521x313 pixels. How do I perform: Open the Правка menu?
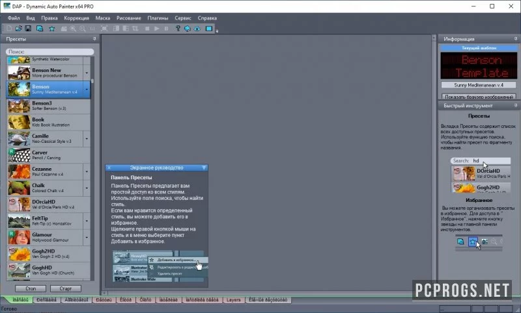click(49, 18)
